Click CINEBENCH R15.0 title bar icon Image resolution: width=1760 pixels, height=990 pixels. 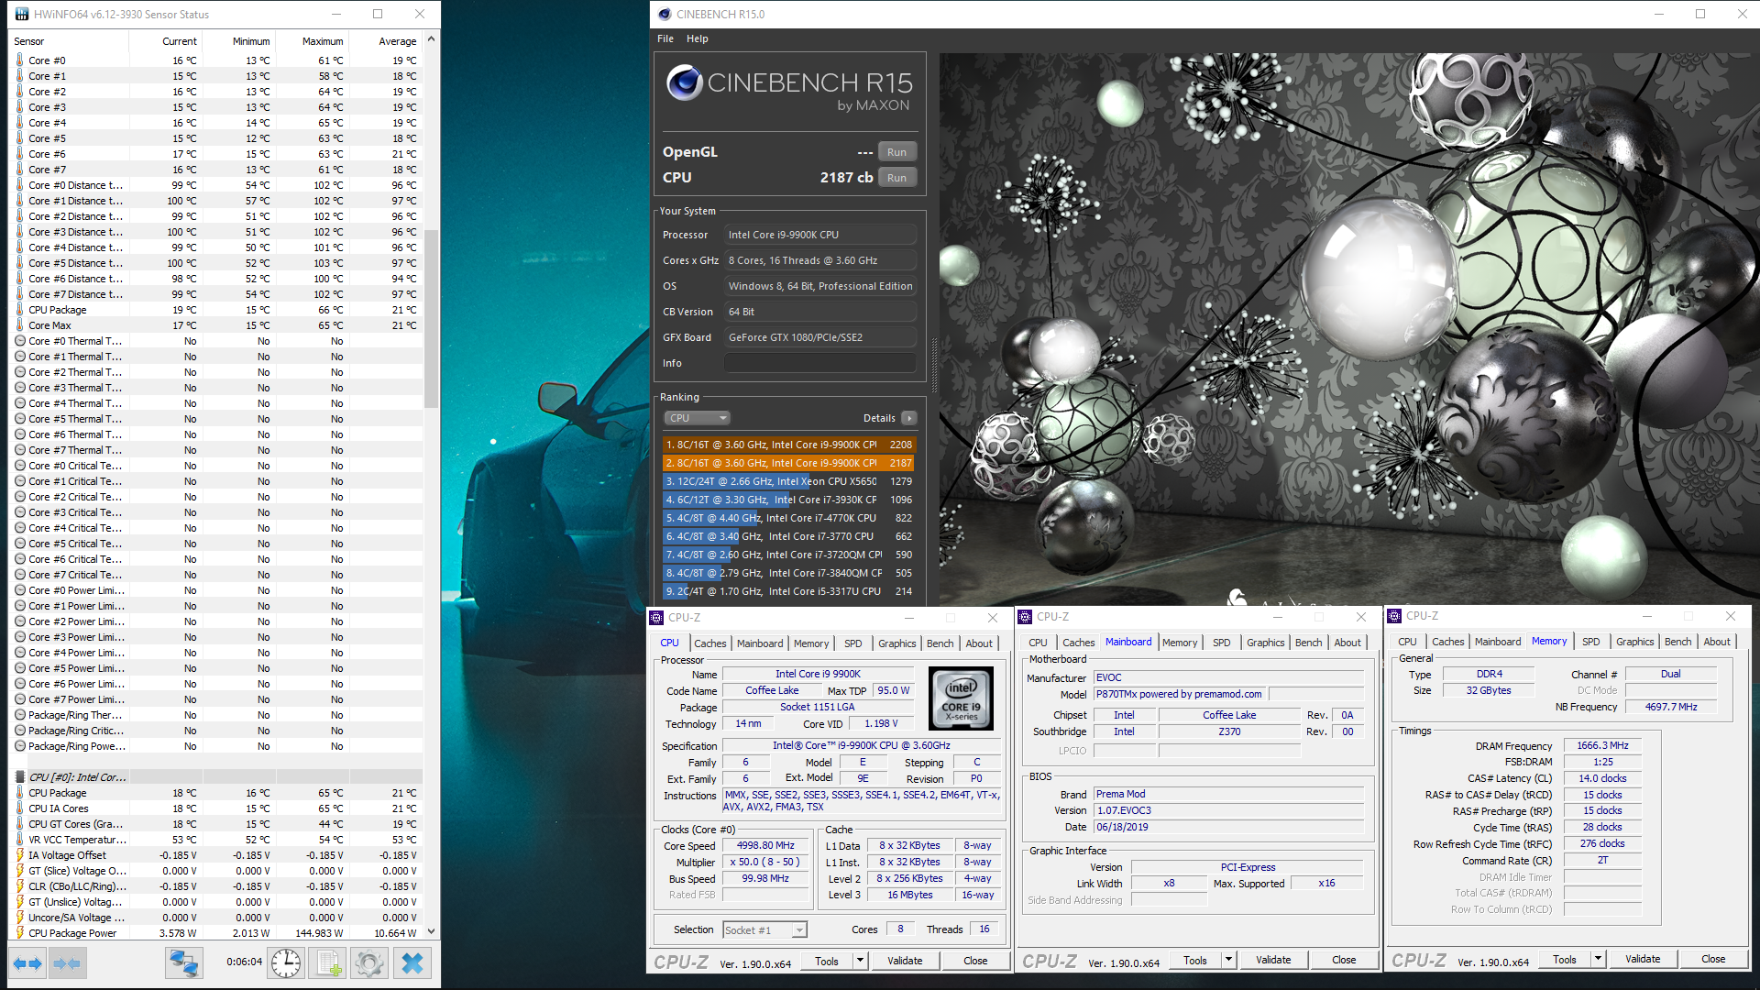tap(665, 14)
